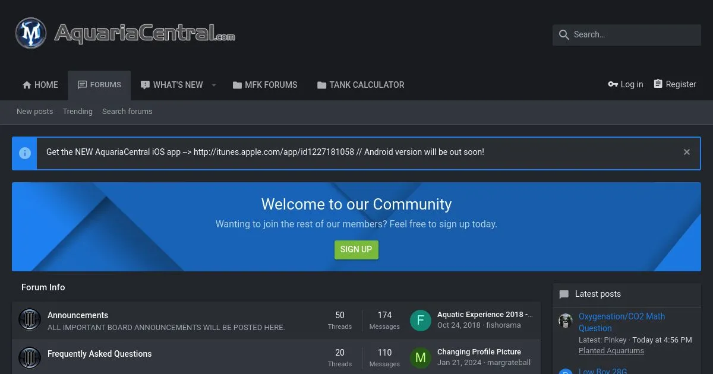Screen dimensions: 713x374
Task: Click the Announcements message count 174
Action: pos(384,315)
